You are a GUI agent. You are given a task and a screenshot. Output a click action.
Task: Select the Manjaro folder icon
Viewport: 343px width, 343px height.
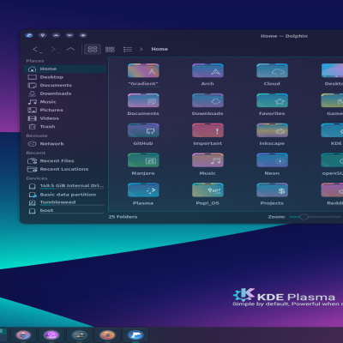[143, 160]
